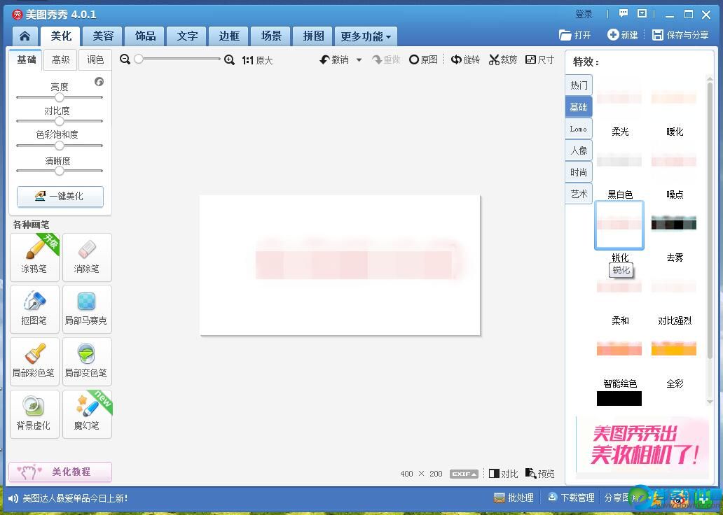Image resolution: width=723 pixels, height=515 pixels.
Task: Open the 美化教程 tutorial button
Action: click(60, 472)
